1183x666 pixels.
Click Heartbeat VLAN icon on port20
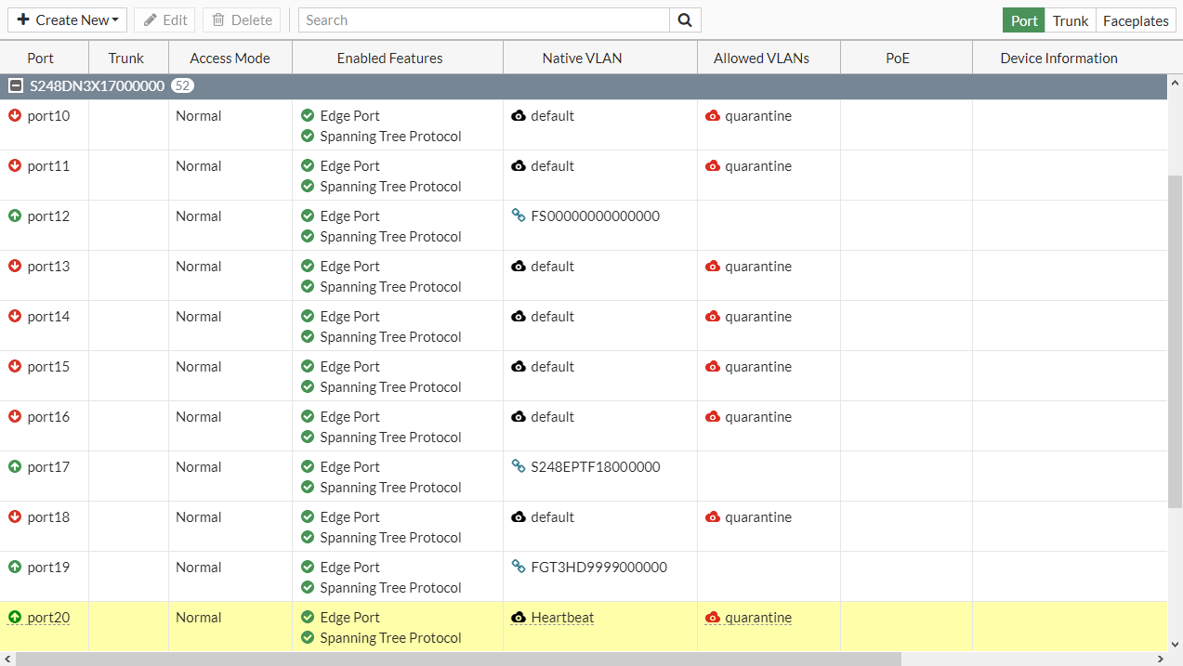pos(519,618)
